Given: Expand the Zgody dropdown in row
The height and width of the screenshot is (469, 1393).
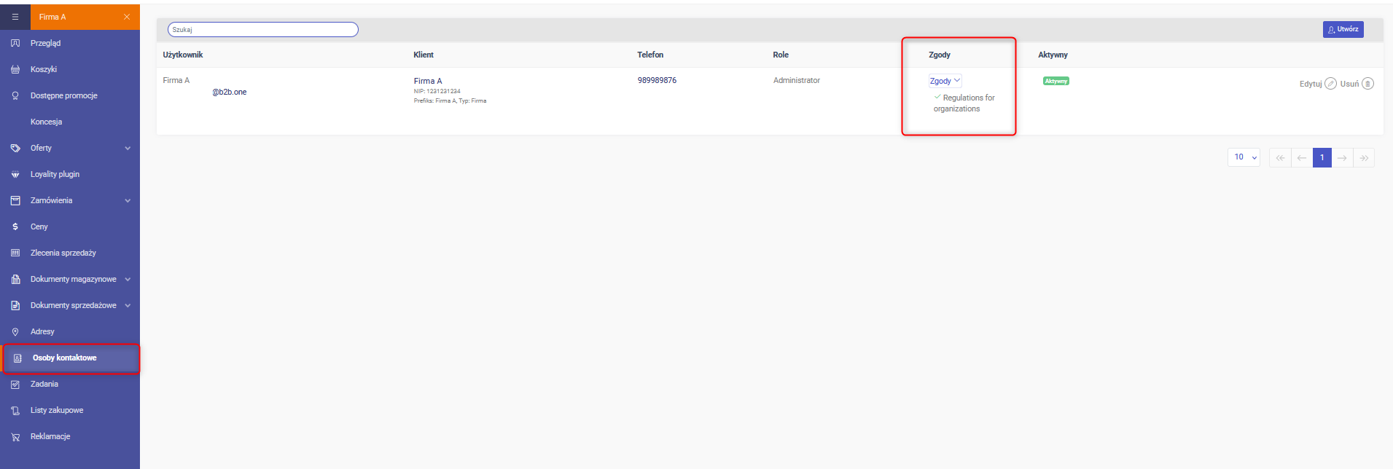Looking at the screenshot, I should [945, 81].
